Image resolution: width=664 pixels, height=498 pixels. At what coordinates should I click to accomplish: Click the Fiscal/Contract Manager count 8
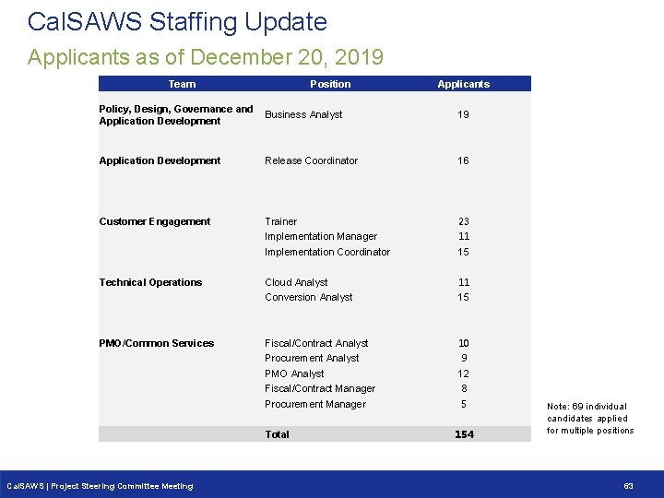pyautogui.click(x=464, y=388)
